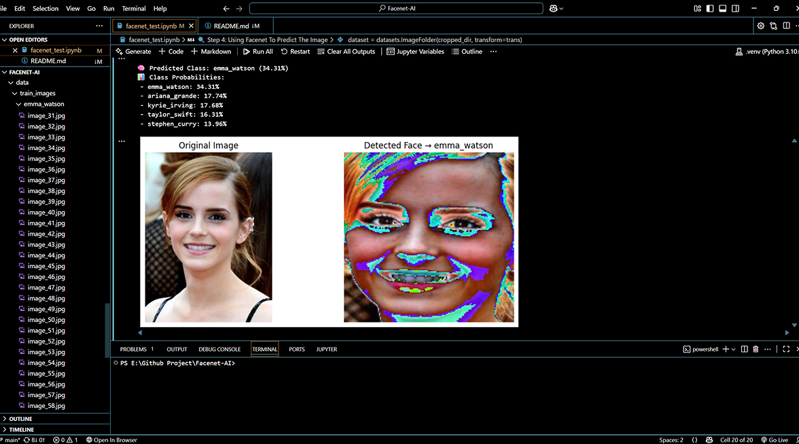Split the editor to the right
The image size is (799, 444).
[787, 26]
